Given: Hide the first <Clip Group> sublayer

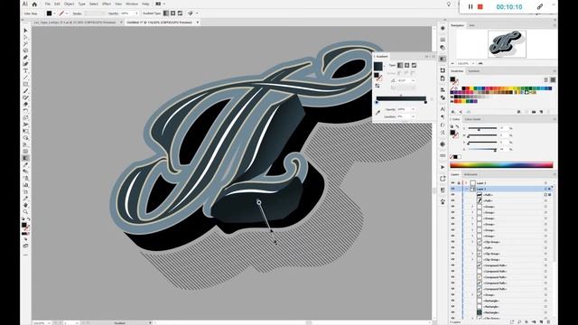Looking at the screenshot, I should (x=453, y=242).
